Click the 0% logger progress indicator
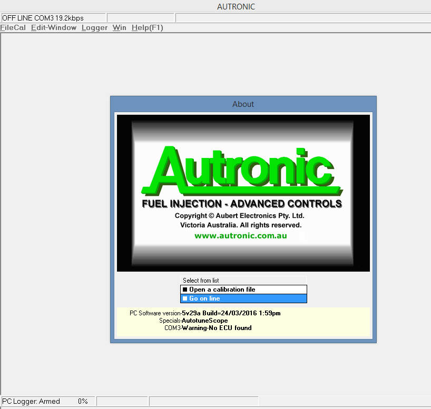This screenshot has height=409, width=431. [82, 401]
